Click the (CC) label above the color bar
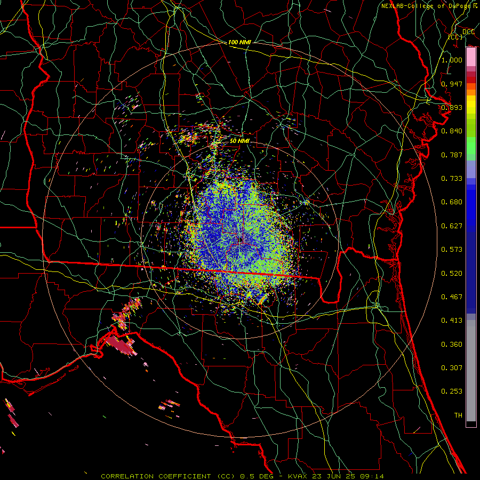480x480 pixels. pyautogui.click(x=455, y=37)
